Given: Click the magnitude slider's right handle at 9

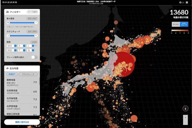Looking at the screenshot, I should point(36,35).
